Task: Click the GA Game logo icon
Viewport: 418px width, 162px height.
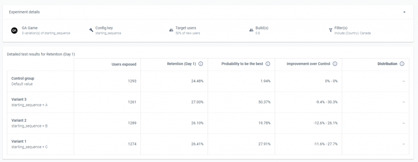Action: pyautogui.click(x=14, y=31)
